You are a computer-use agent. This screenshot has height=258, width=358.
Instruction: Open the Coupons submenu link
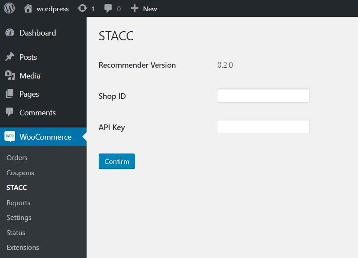[x=20, y=173]
